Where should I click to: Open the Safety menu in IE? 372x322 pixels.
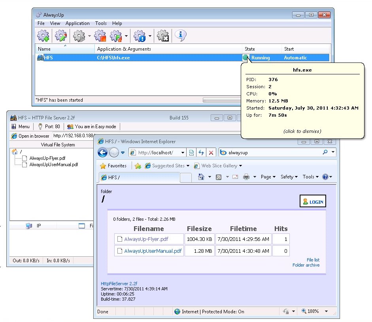[289, 177]
